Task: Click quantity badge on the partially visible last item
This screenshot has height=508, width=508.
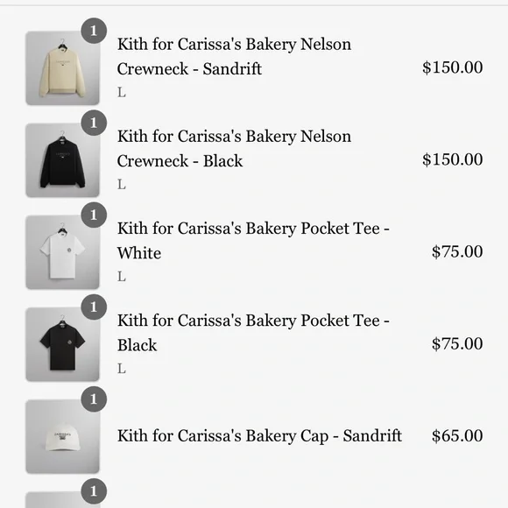Action: tap(94, 491)
